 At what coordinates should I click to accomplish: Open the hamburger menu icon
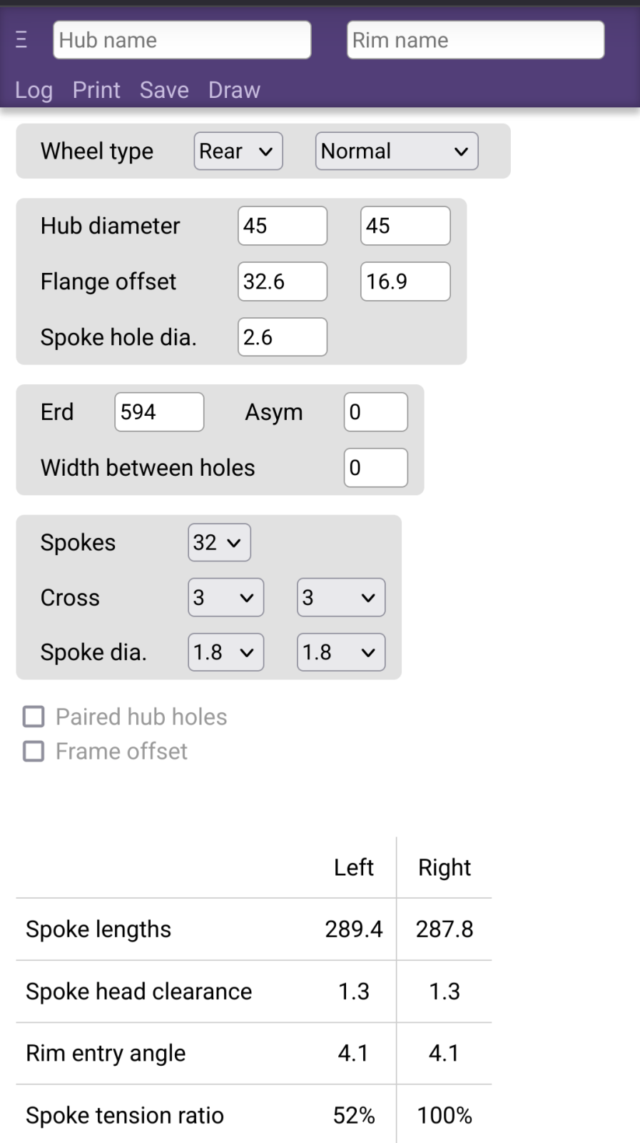tap(21, 39)
